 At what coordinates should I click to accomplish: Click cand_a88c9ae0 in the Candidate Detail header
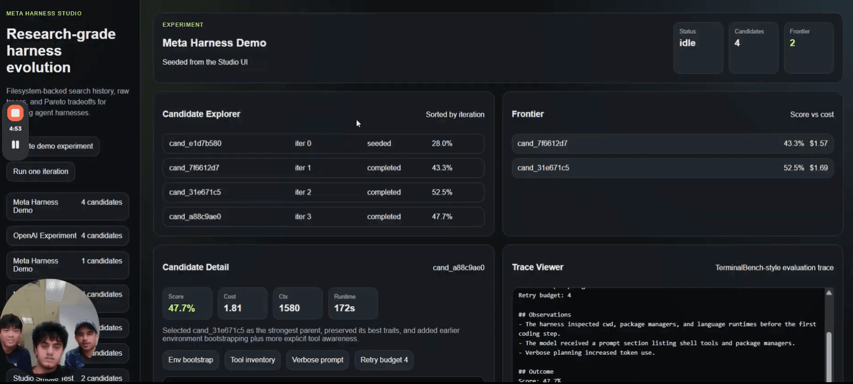pos(459,268)
